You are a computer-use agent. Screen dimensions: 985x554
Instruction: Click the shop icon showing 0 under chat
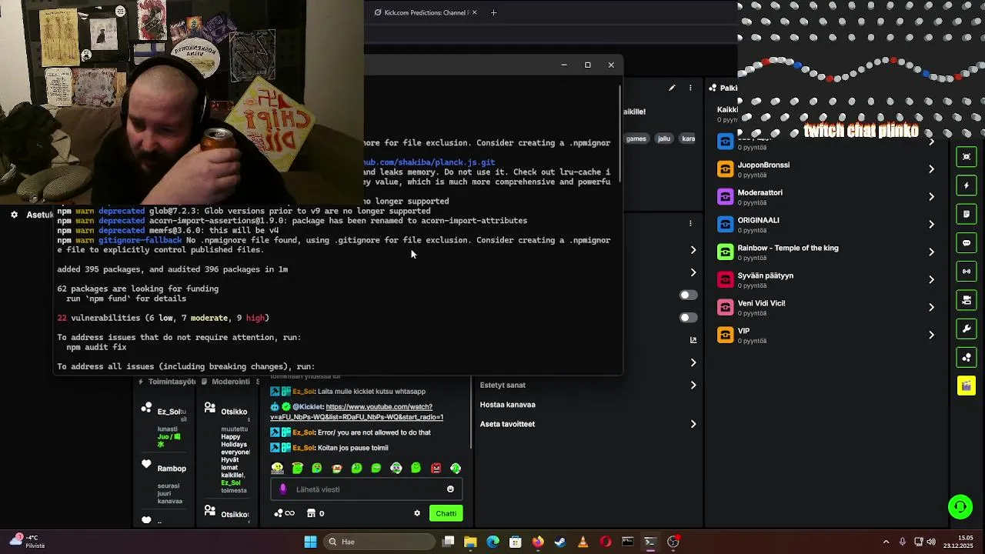316,513
